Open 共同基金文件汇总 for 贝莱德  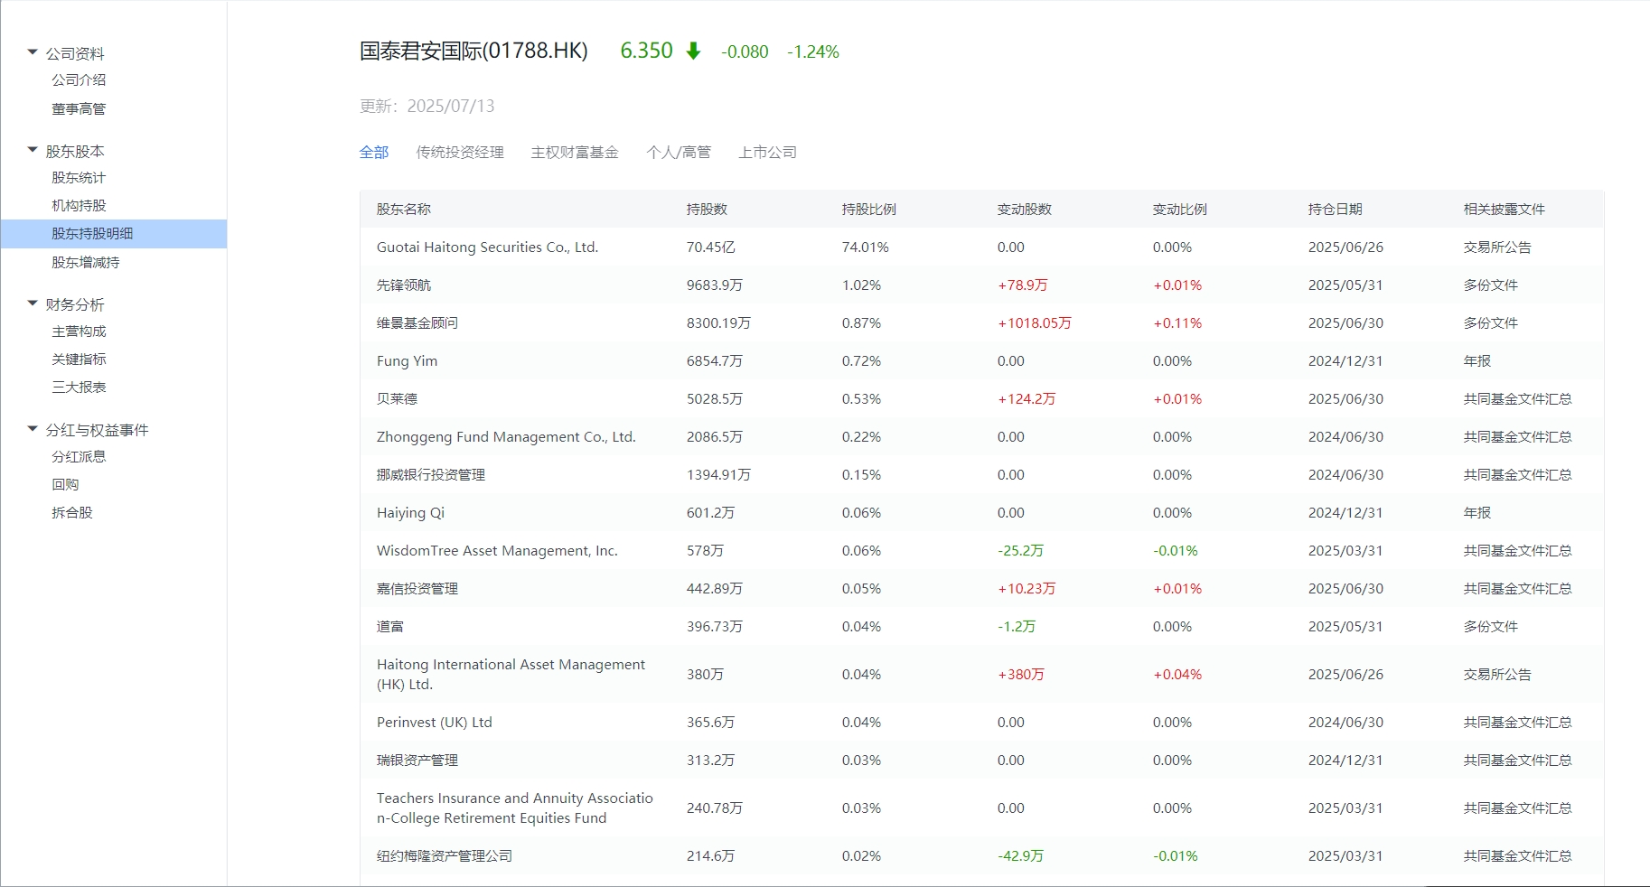click(x=1518, y=399)
